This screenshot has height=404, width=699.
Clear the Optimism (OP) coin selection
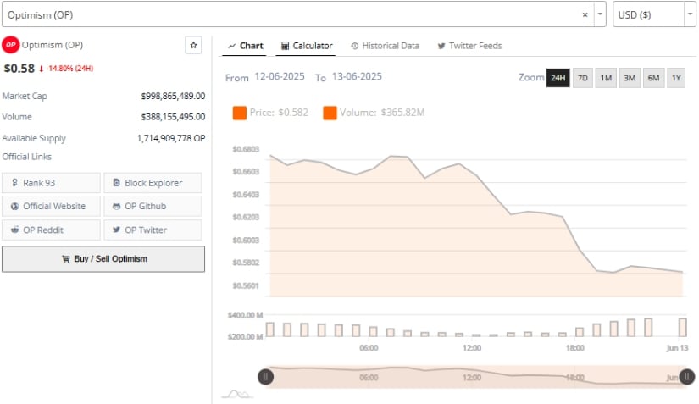[x=585, y=14]
